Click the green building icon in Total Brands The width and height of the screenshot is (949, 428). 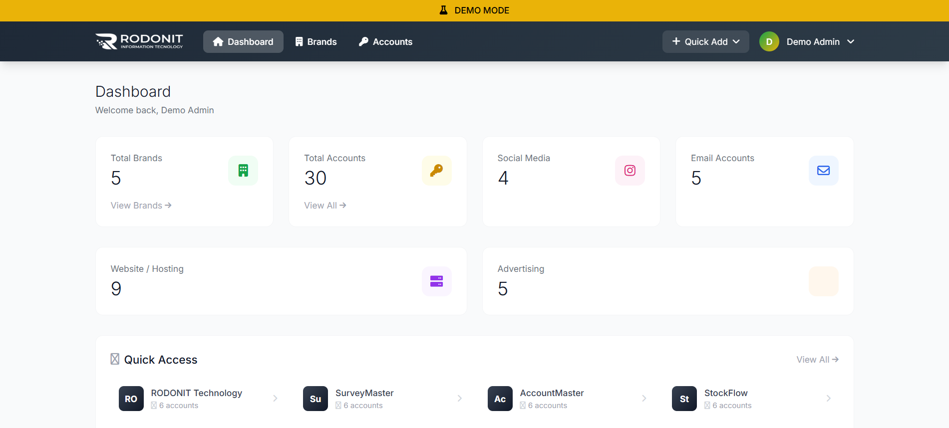(243, 171)
